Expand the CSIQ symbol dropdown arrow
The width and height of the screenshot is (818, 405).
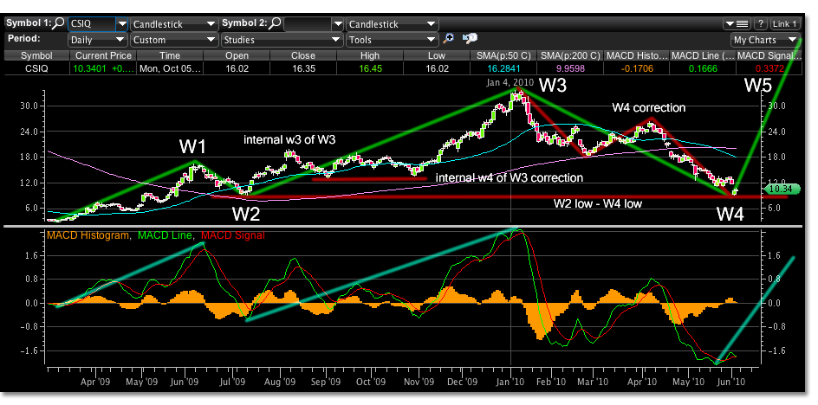tap(121, 25)
